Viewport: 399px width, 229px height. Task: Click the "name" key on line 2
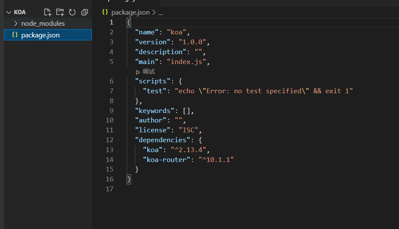(x=146, y=32)
